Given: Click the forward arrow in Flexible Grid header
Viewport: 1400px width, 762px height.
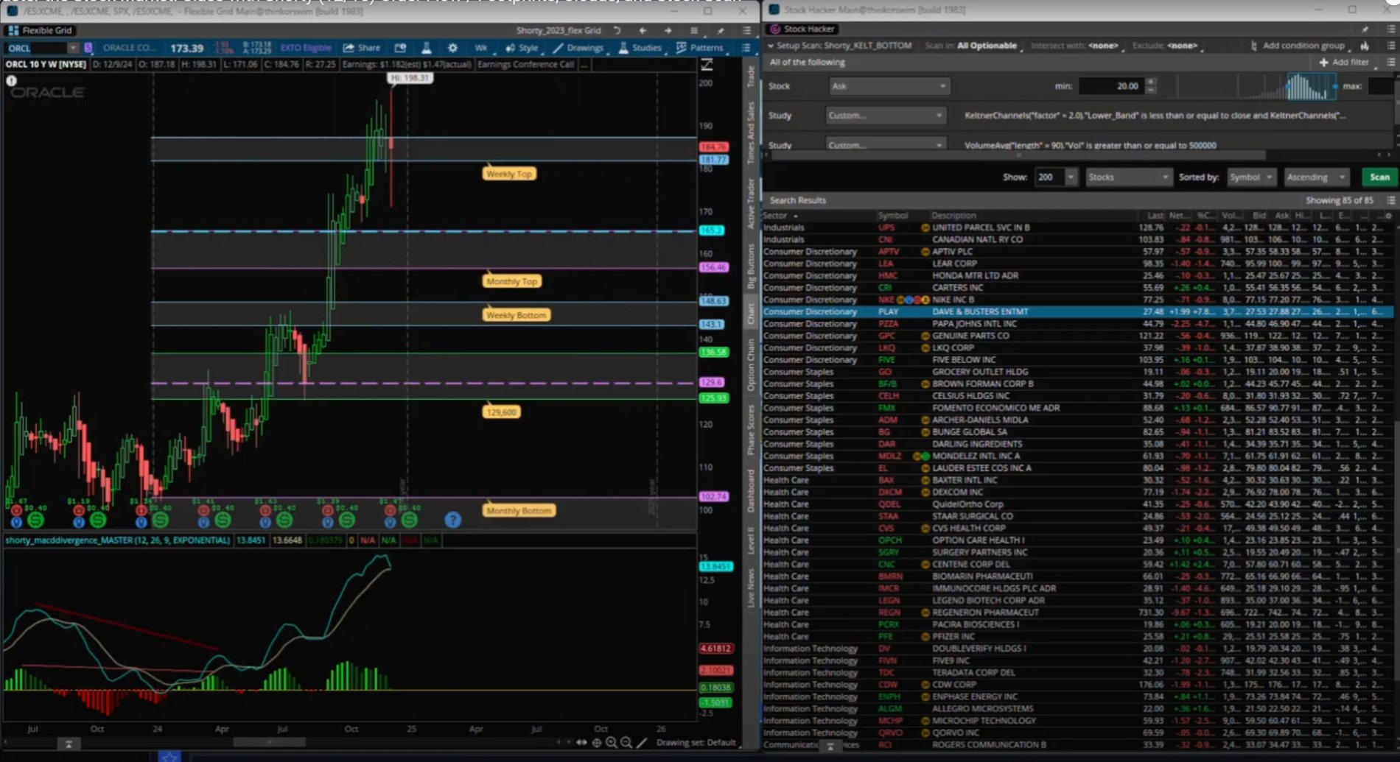Looking at the screenshot, I should coord(668,30).
